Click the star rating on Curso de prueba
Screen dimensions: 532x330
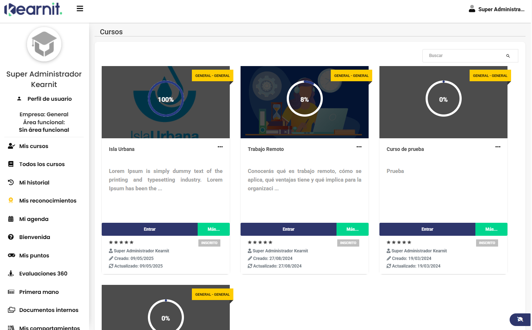click(399, 242)
